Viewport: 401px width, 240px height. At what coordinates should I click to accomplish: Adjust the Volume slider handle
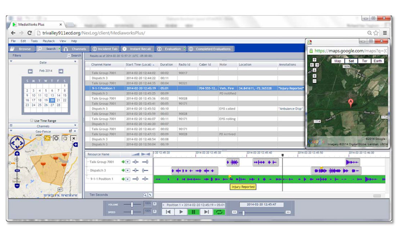click(x=132, y=204)
